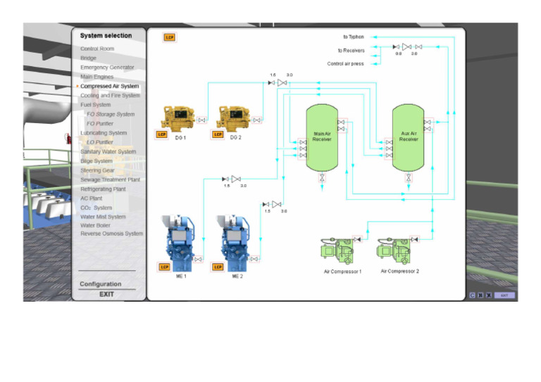This screenshot has height=382, width=541.
Task: Toggle top left-side valve on Main Air Receiver
Action: [x=303, y=142]
